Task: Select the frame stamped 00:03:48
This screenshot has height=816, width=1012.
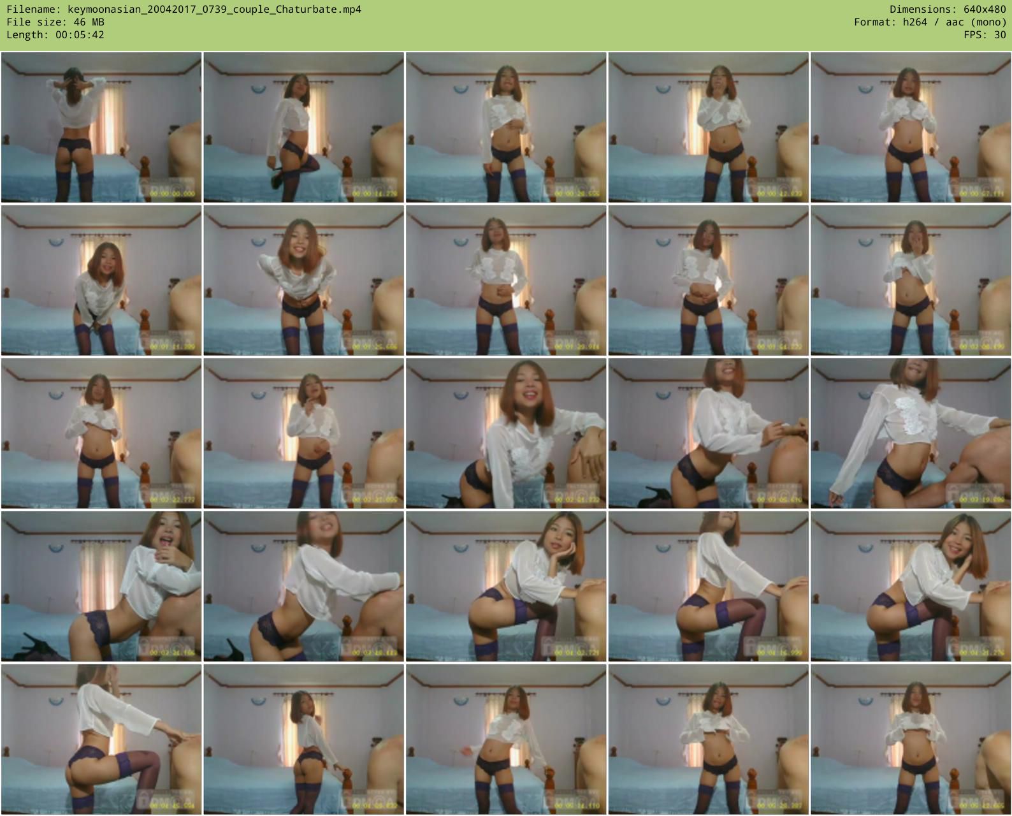Action: (303, 586)
